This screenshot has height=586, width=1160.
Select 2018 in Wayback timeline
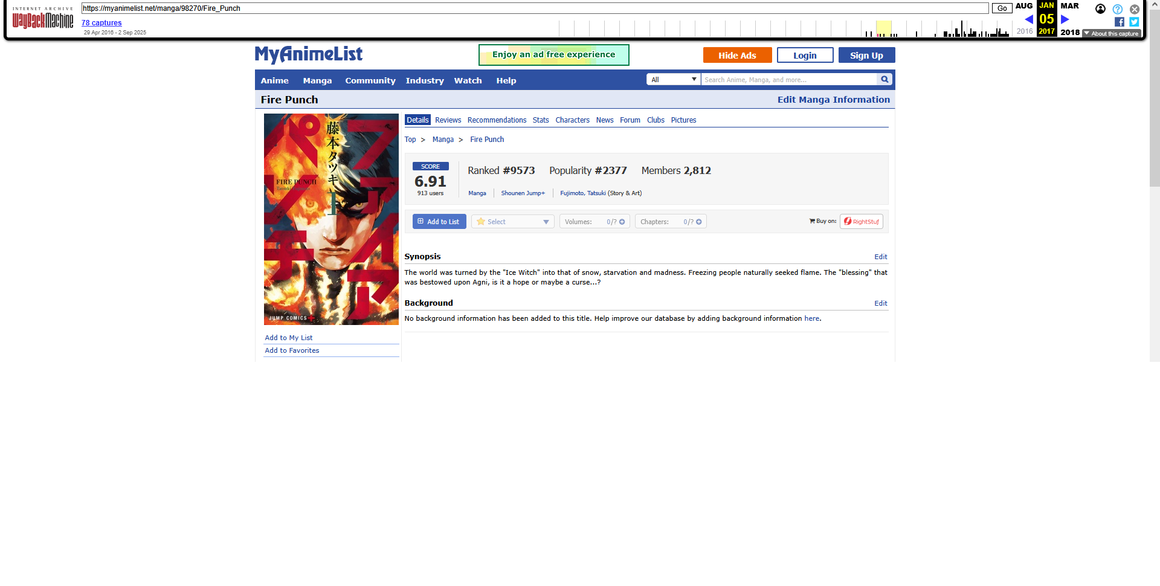(1070, 33)
